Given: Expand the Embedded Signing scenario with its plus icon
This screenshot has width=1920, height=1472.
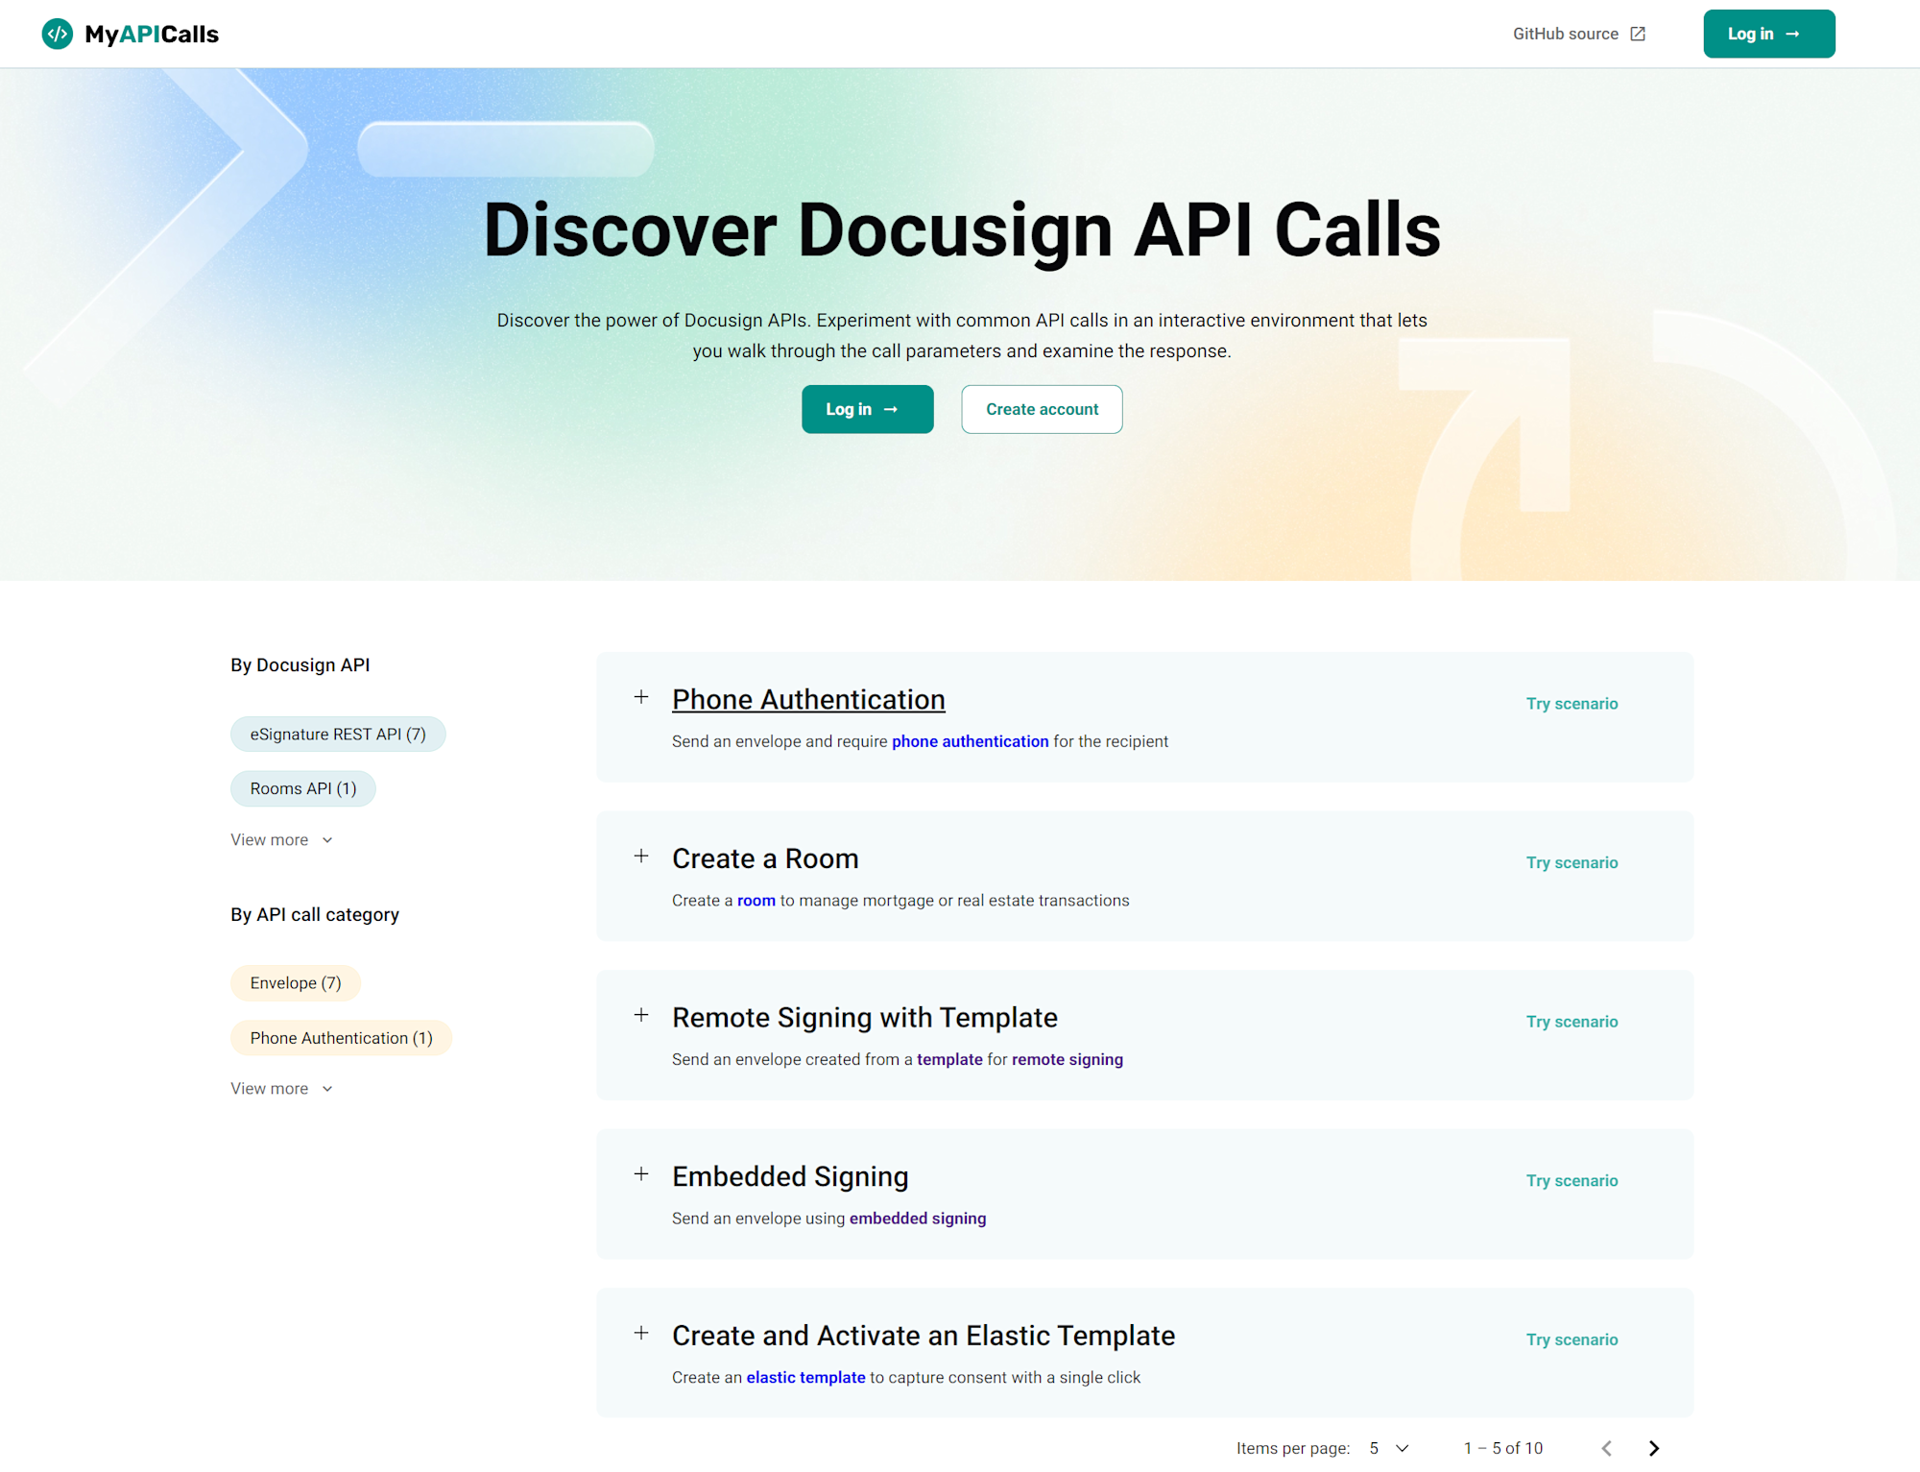Looking at the screenshot, I should tap(641, 1173).
